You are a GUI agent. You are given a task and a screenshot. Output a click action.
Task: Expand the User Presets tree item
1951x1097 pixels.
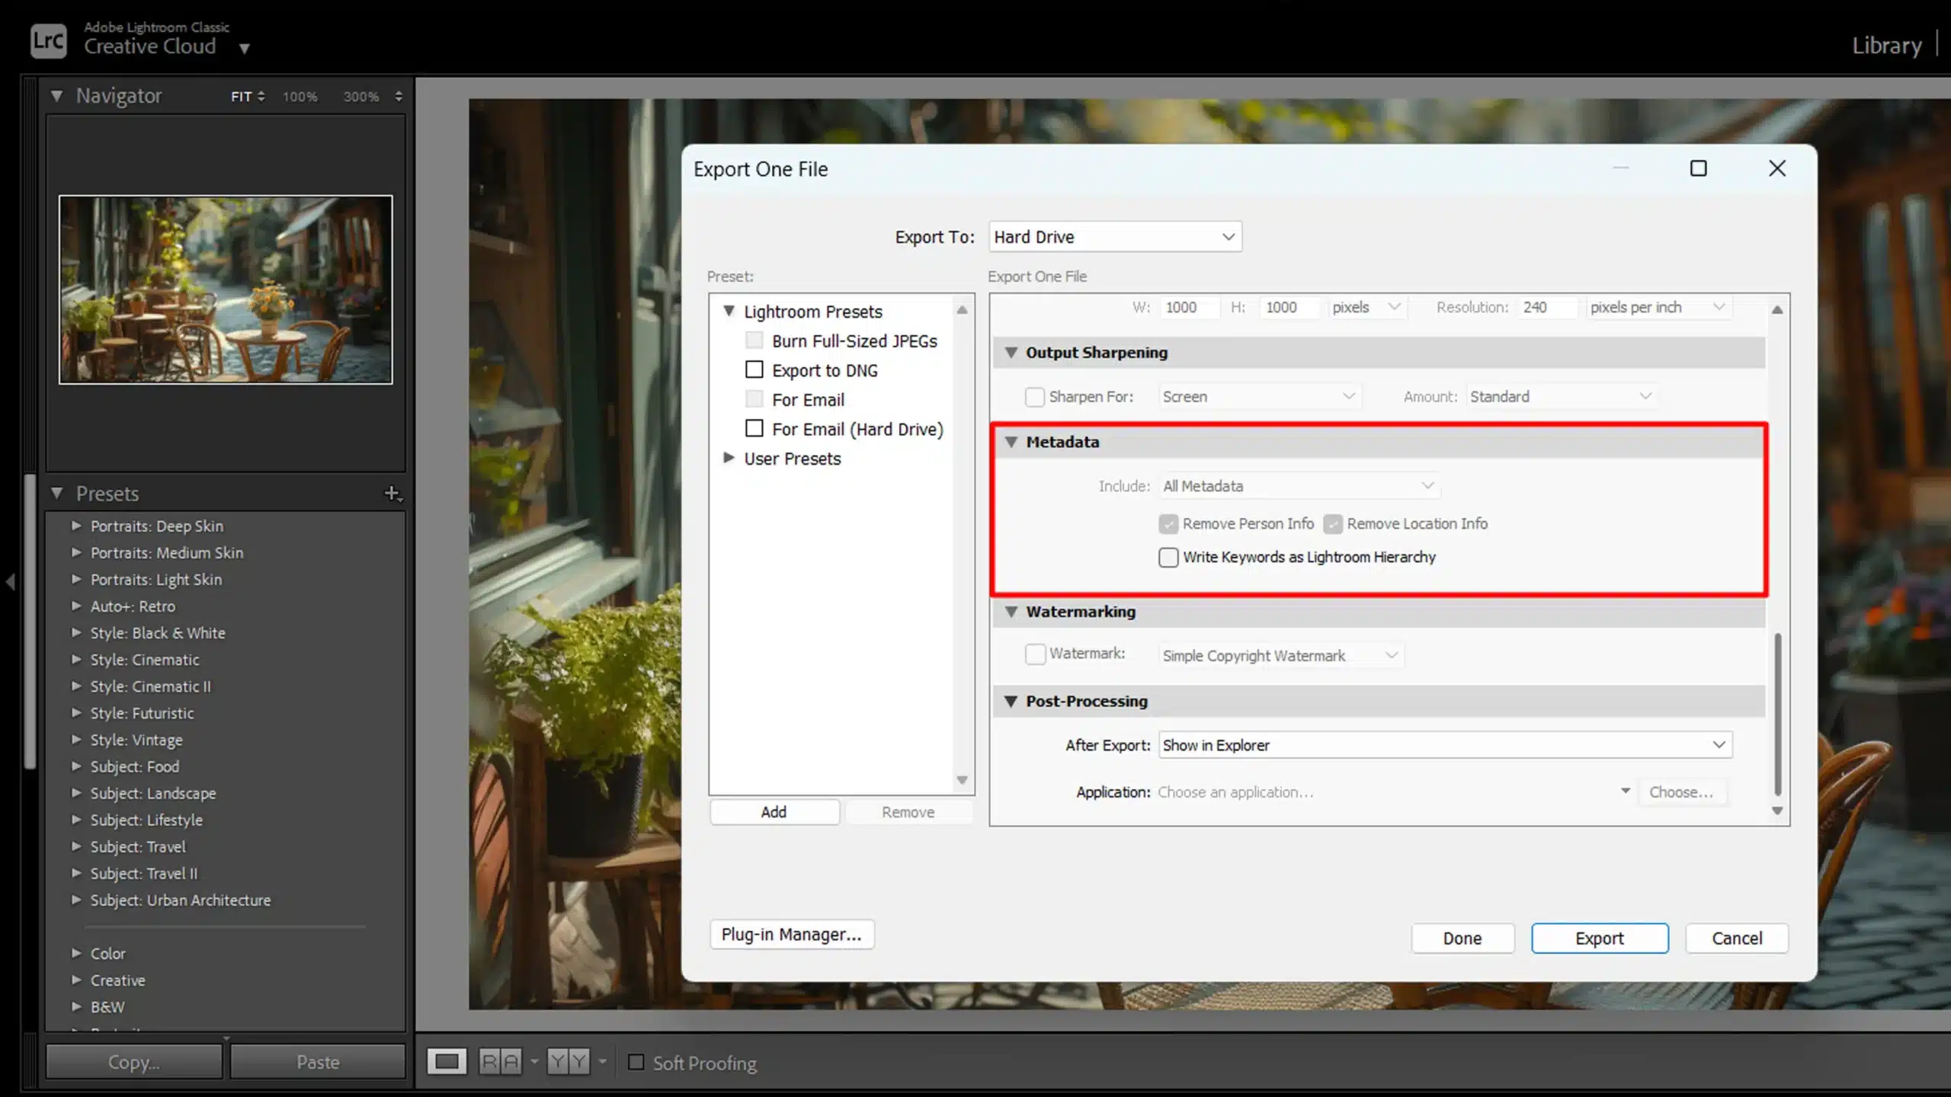pos(730,458)
